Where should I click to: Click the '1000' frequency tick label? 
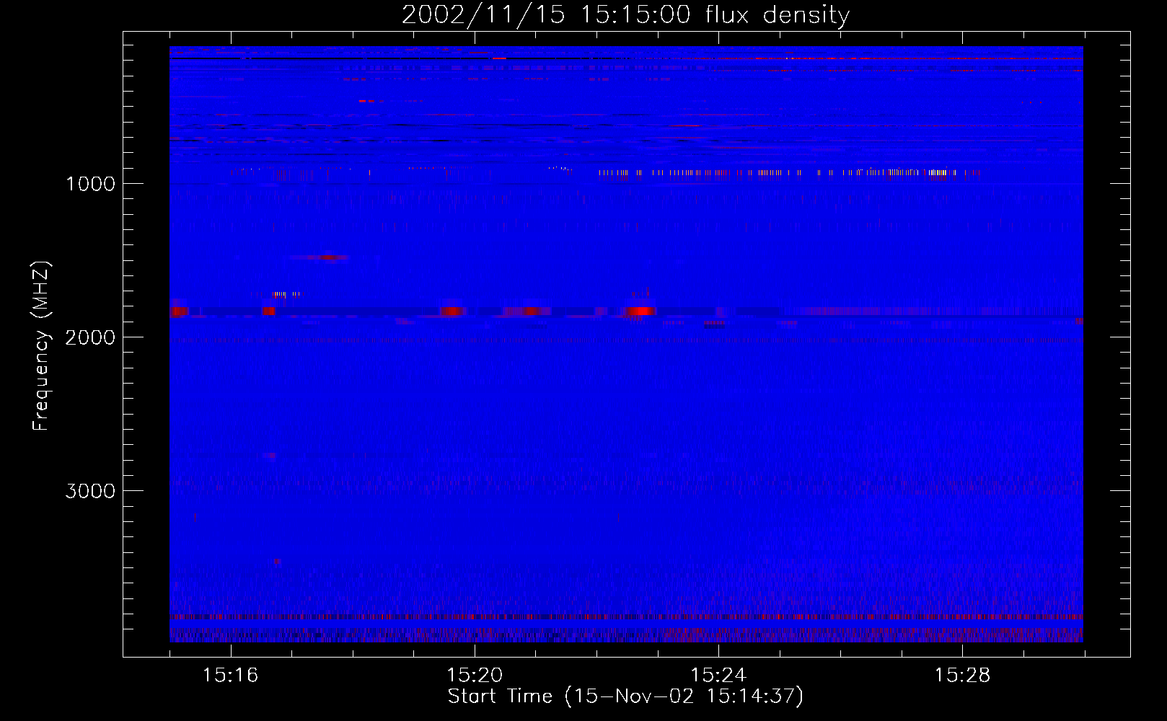click(x=90, y=184)
